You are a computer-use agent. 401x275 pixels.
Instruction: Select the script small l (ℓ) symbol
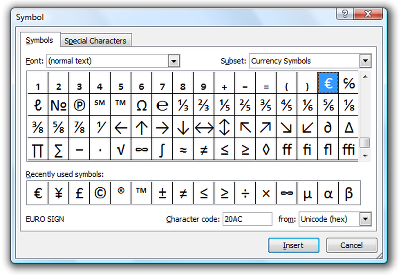[38, 105]
